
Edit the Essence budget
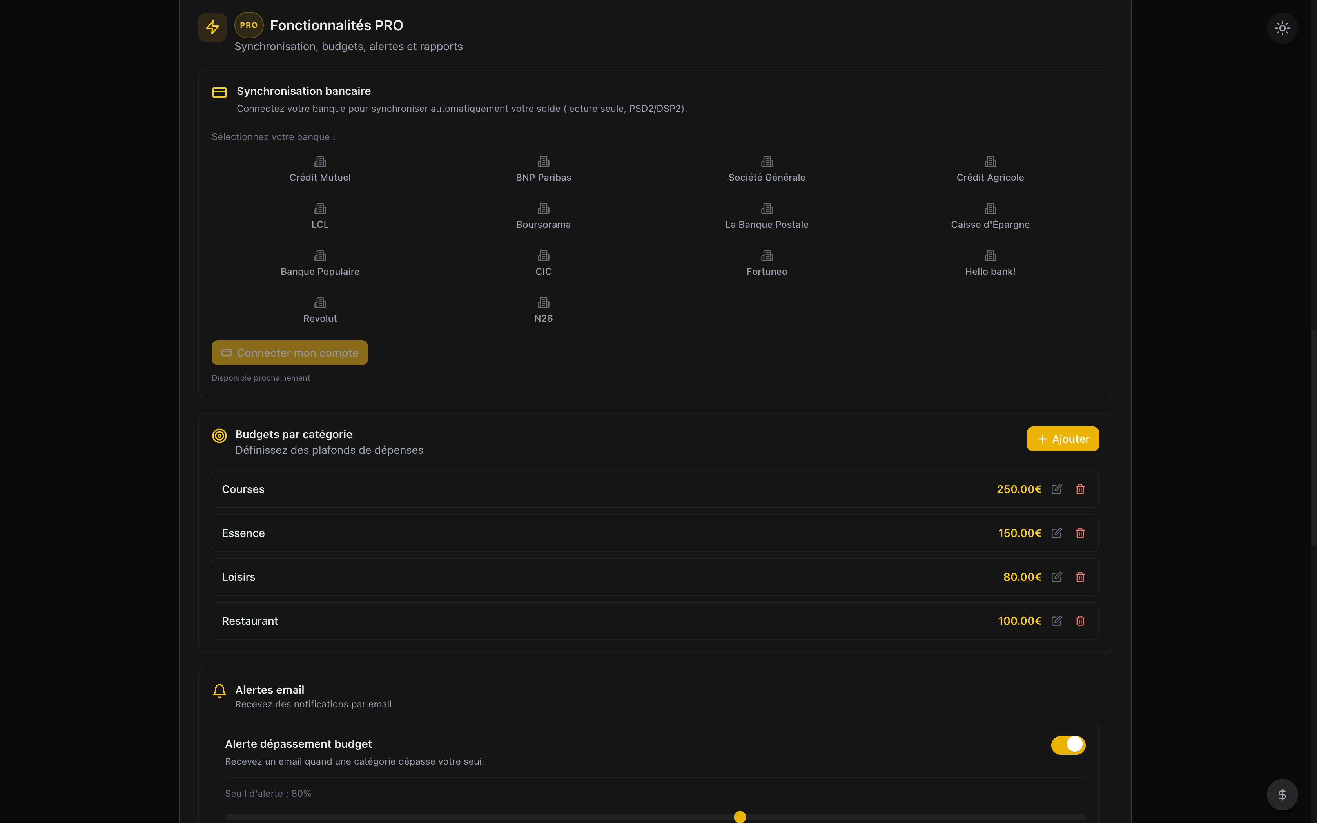[x=1056, y=533]
